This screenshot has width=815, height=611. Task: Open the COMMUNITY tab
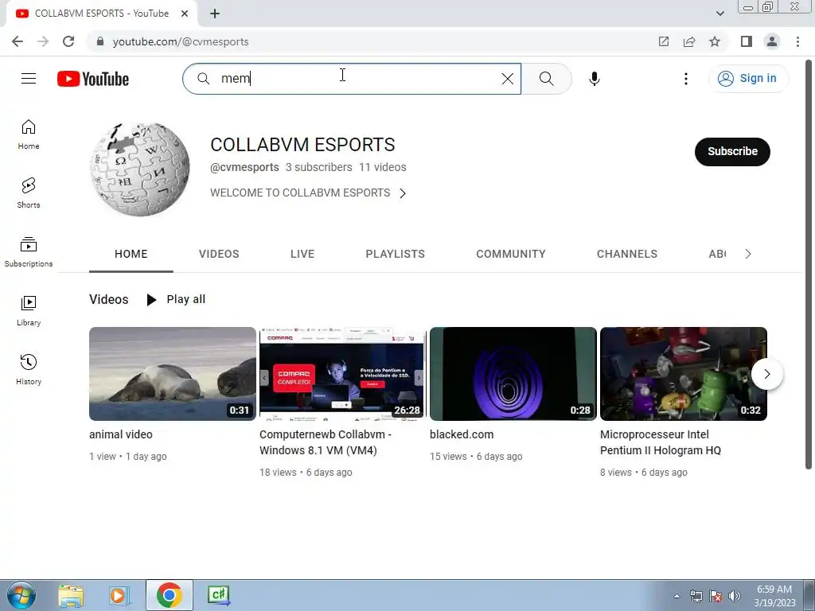511,254
